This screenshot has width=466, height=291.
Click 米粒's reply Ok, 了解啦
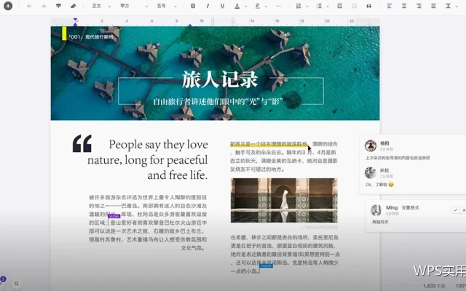coord(379,185)
